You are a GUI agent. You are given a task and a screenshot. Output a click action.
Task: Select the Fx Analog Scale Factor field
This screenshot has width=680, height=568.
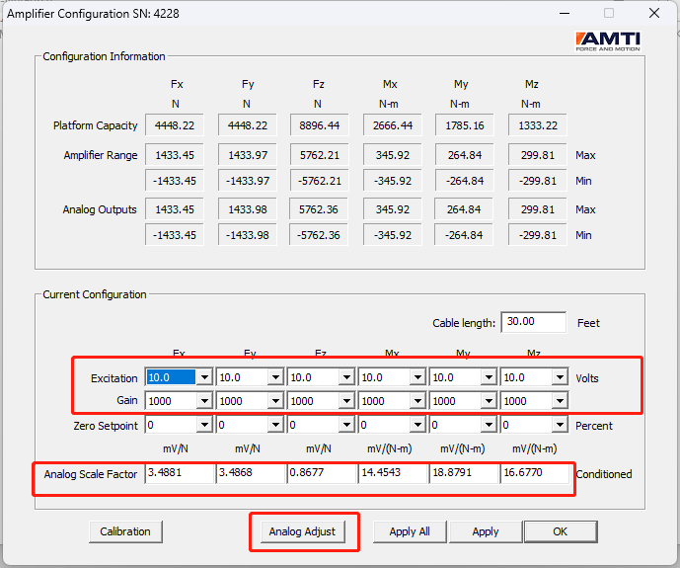point(180,473)
